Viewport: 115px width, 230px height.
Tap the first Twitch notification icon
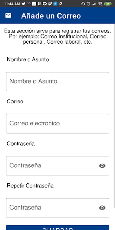(39, 4)
